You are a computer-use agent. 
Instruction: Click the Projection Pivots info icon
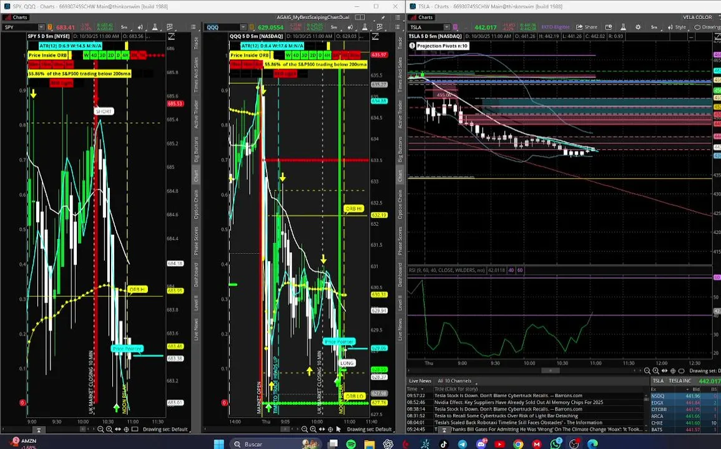click(x=413, y=46)
